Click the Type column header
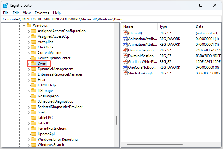Viewport: 223px width, 149px height. [x=176, y=26]
